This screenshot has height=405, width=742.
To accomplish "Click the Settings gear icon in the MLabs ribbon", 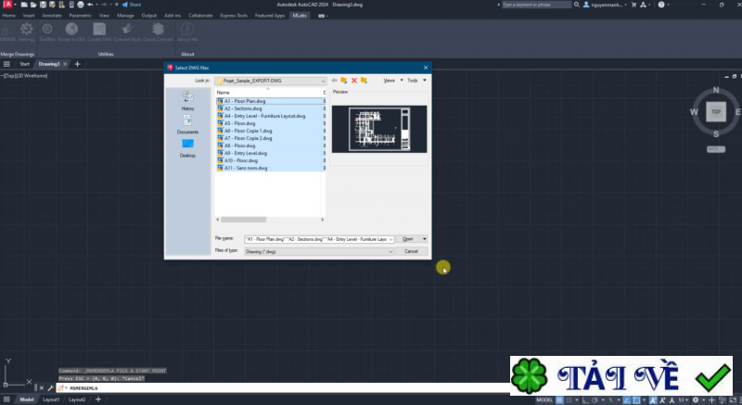I will click(27, 31).
